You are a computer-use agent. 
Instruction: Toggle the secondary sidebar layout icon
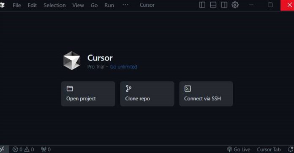coord(224,5)
